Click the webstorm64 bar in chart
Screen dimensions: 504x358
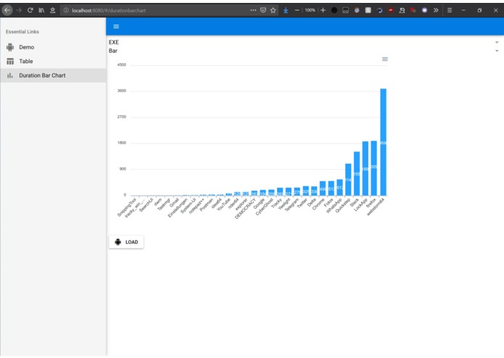tap(383, 142)
